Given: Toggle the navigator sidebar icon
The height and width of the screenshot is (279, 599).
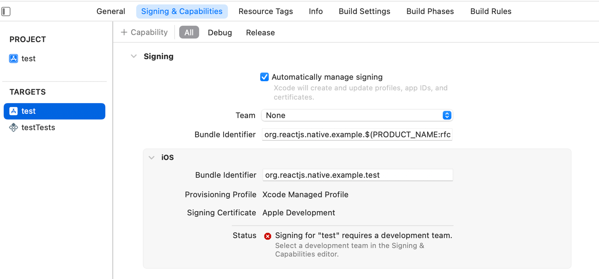Looking at the screenshot, I should point(6,11).
